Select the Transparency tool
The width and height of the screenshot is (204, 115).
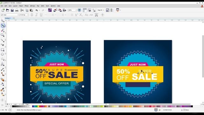2,84
